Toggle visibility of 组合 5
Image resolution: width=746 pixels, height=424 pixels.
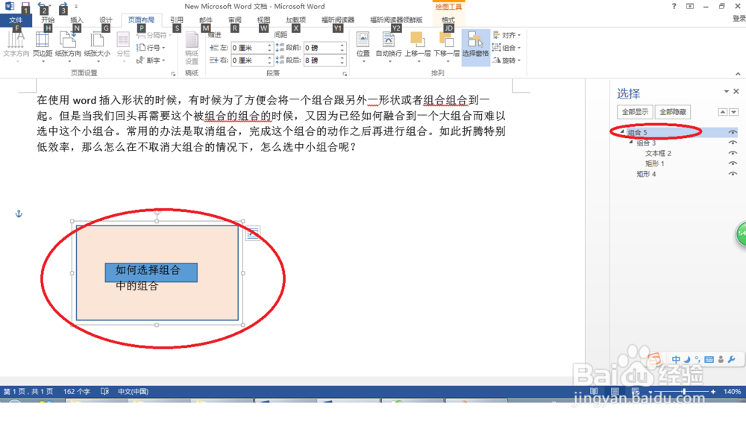click(733, 132)
